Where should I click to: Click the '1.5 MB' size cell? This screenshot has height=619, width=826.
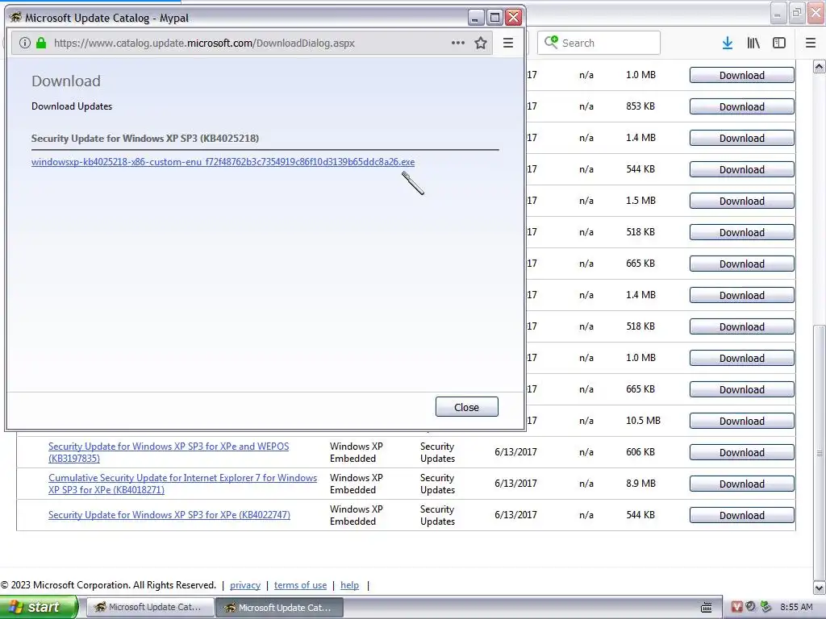[x=640, y=201]
